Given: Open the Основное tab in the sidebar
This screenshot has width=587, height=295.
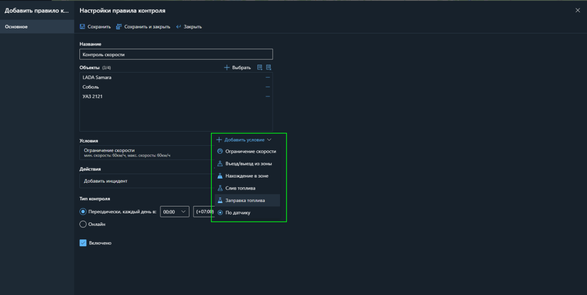Looking at the screenshot, I should 16,27.
